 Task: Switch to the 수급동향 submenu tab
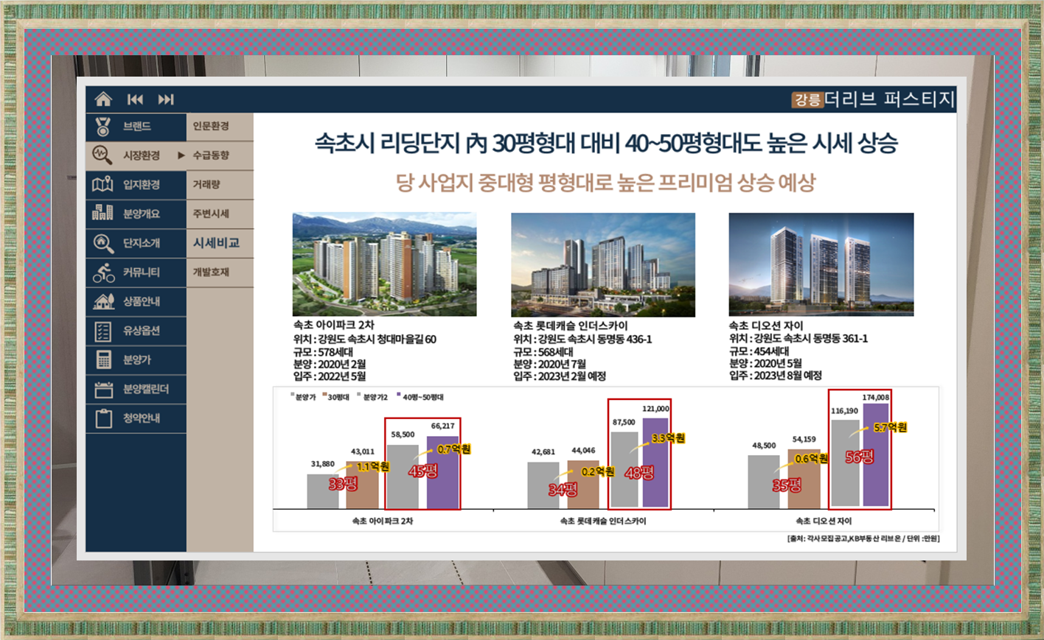point(220,155)
